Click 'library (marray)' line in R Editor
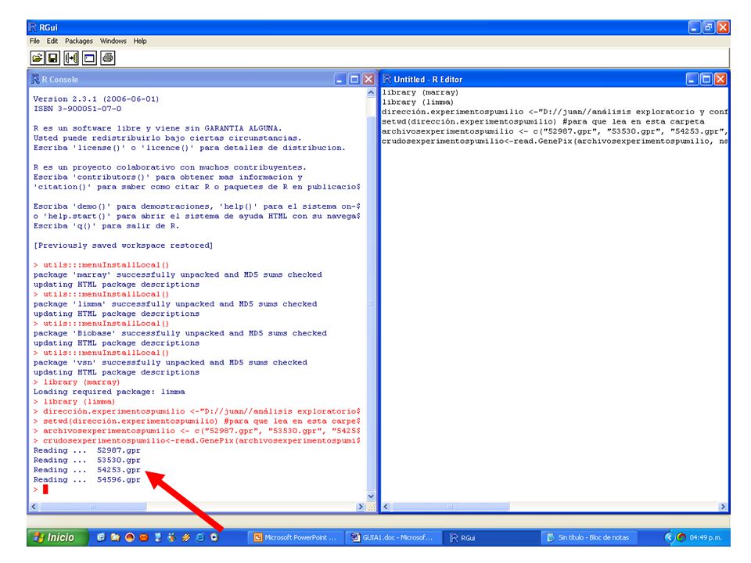 click(420, 92)
